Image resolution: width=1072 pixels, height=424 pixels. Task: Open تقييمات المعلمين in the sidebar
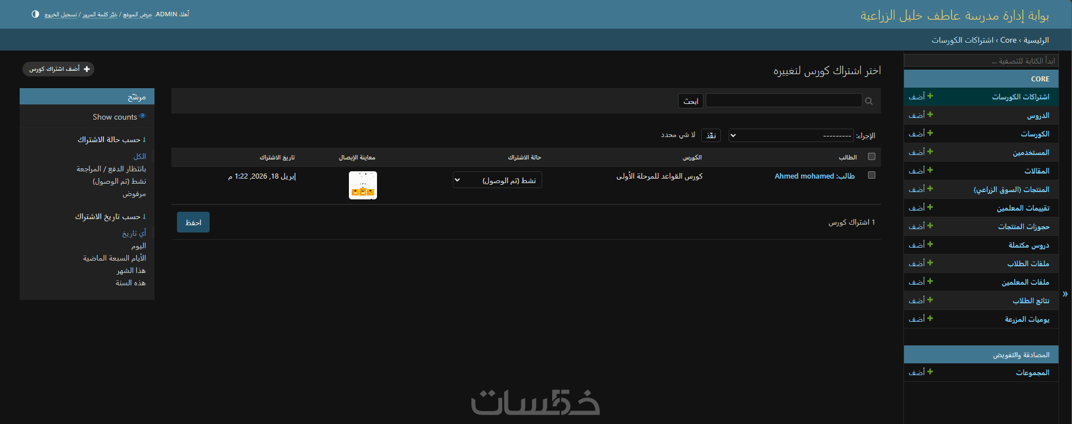point(1023,208)
